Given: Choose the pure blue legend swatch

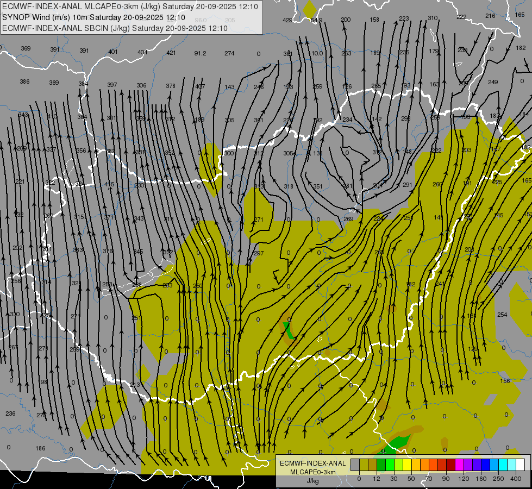Looking at the screenshot, I should click(486, 465).
